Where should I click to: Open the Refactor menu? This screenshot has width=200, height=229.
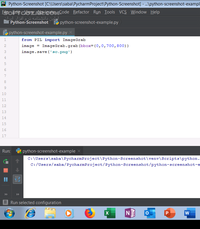point(81,12)
